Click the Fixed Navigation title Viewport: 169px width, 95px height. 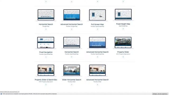pyautogui.click(x=46, y=52)
